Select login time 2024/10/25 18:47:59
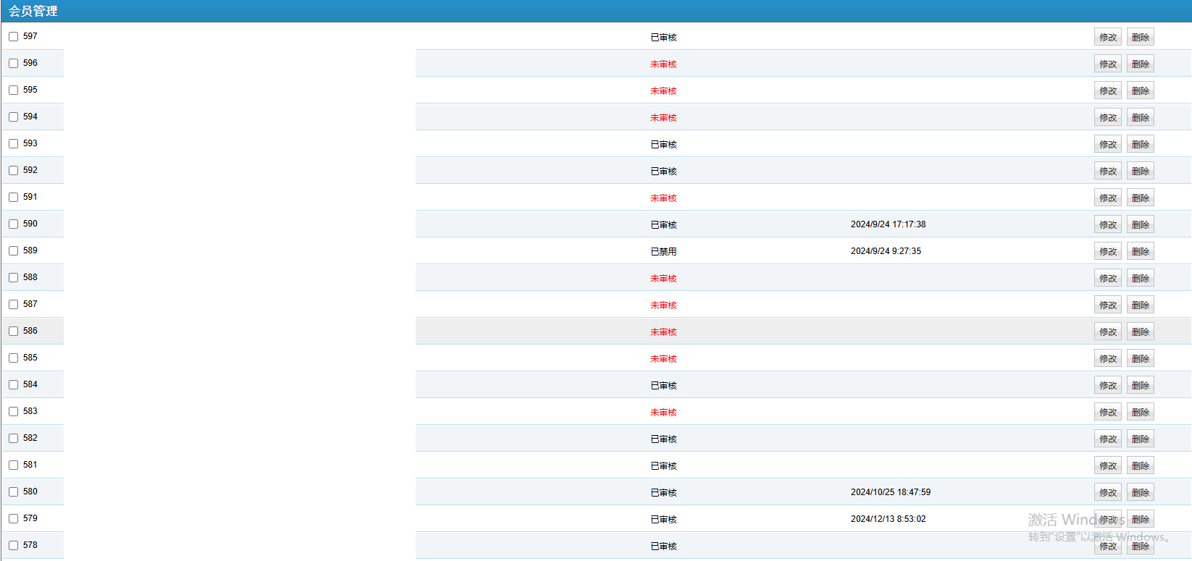This screenshot has height=561, width=1192. pos(890,492)
